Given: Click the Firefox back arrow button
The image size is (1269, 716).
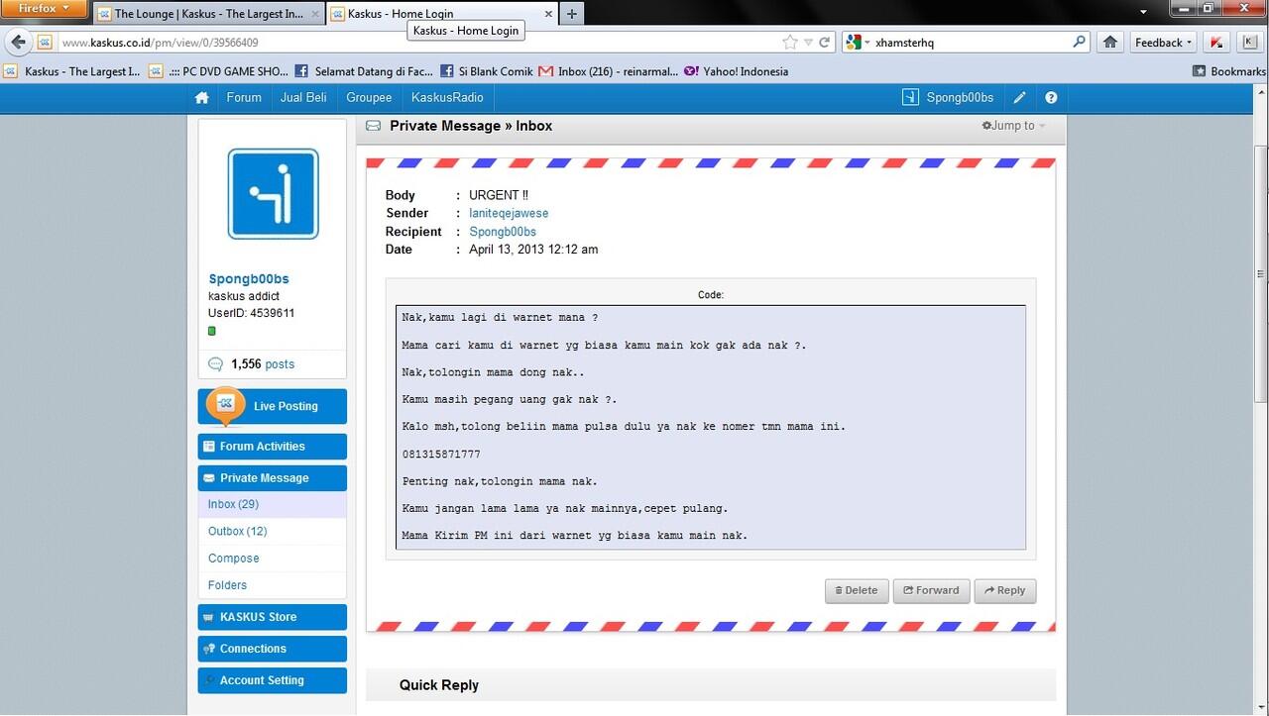Looking at the screenshot, I should (x=18, y=43).
